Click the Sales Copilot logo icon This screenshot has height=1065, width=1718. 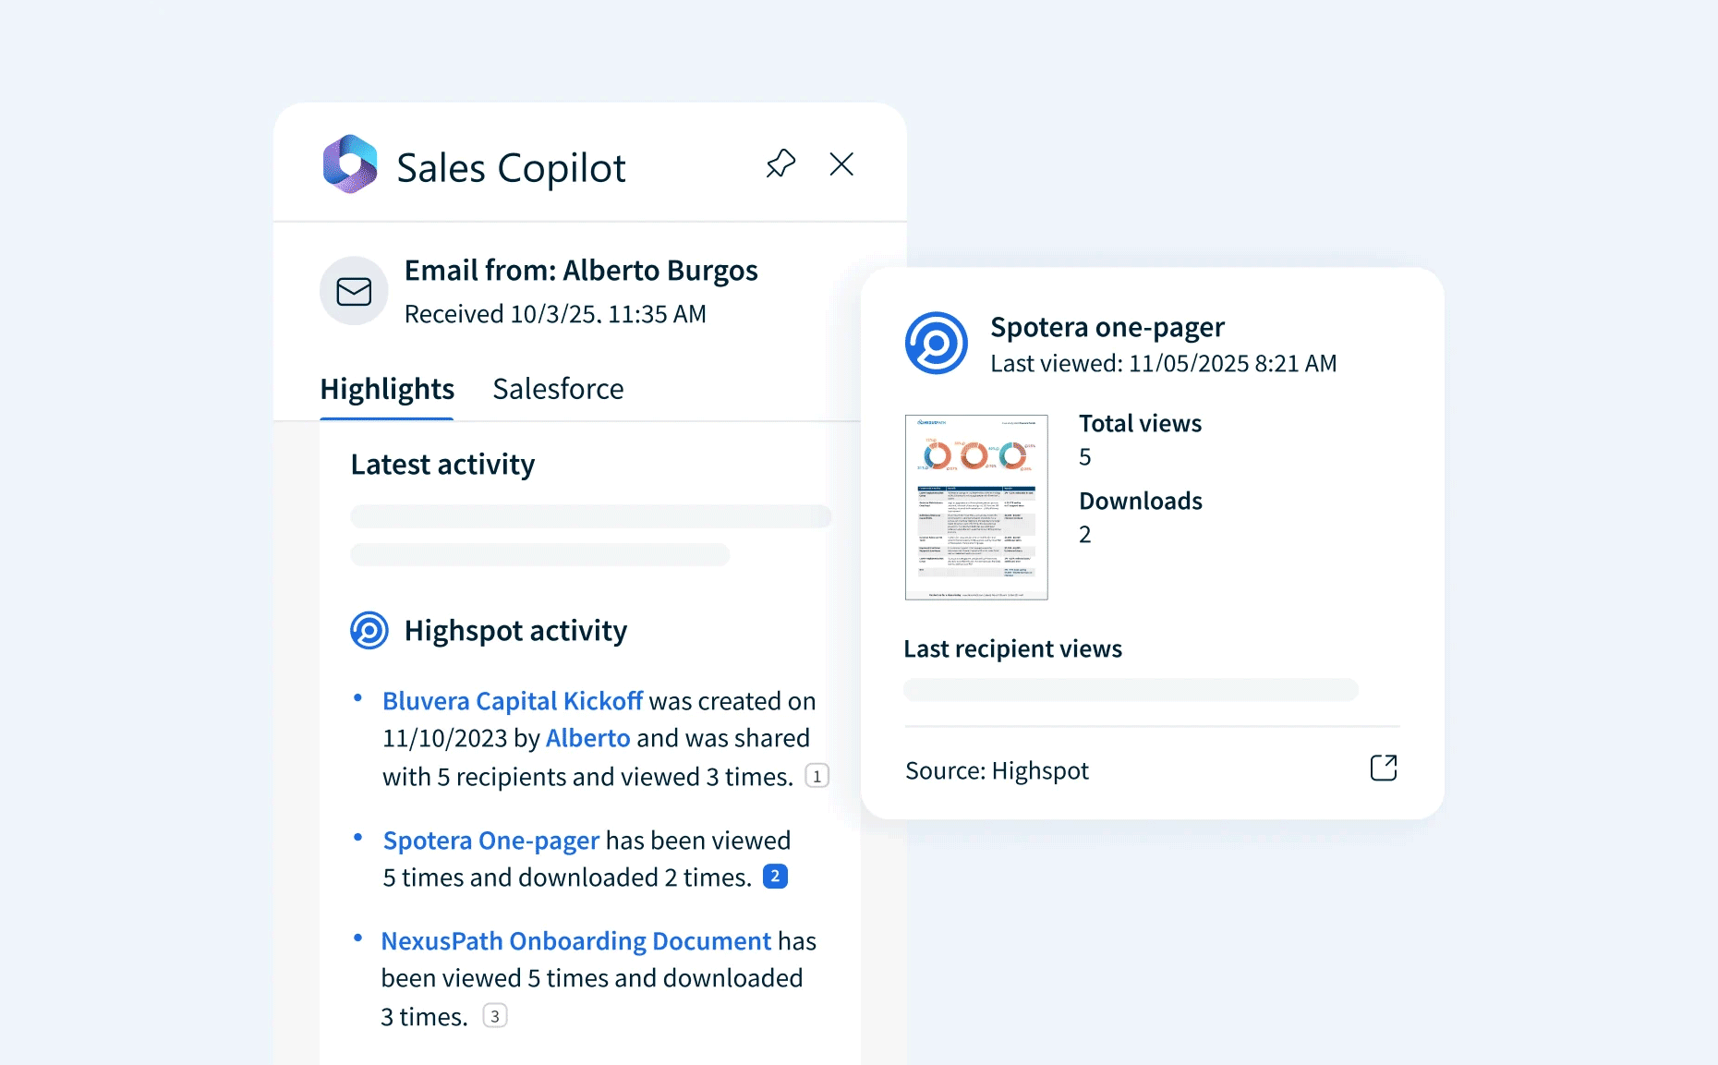pos(350,164)
